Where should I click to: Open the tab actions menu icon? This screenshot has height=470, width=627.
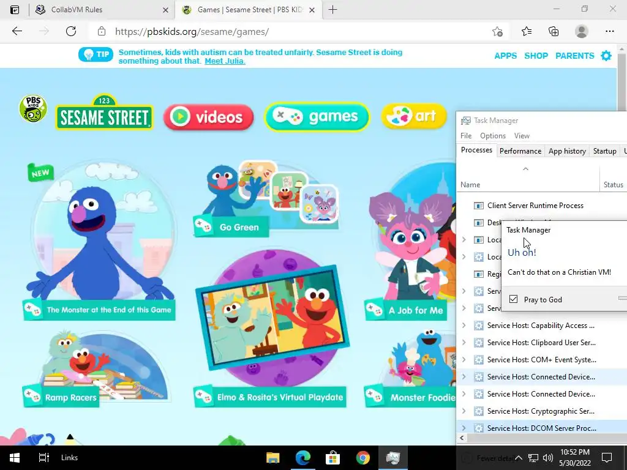tap(15, 10)
